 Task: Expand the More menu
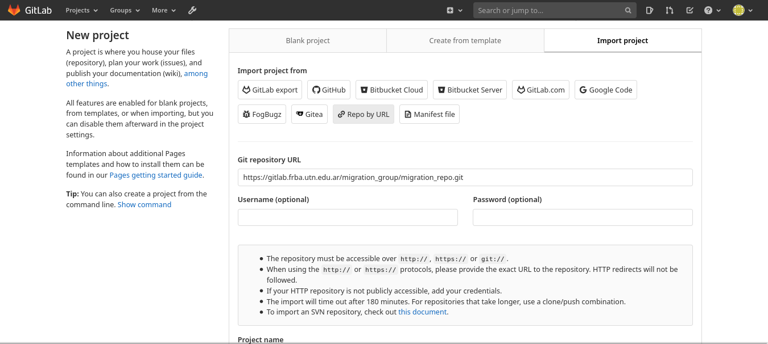coord(164,10)
